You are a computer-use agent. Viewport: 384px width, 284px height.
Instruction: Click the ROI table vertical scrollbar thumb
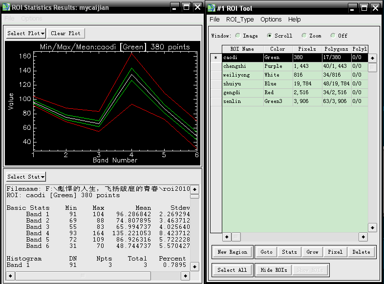(372, 67)
